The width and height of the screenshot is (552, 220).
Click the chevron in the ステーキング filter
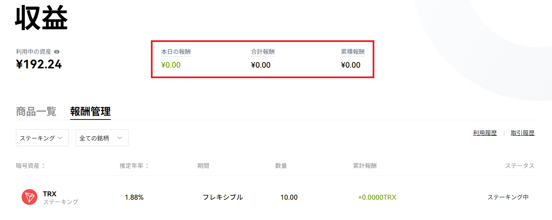pos(60,138)
